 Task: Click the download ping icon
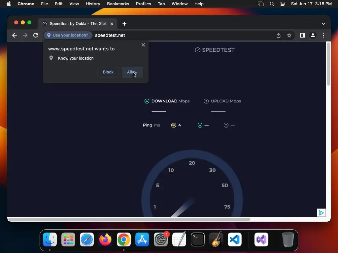(200, 125)
